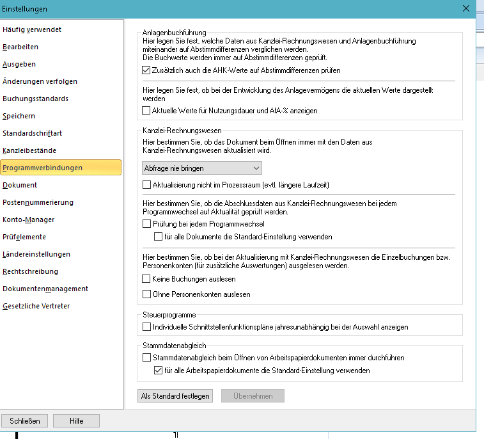Select Buchungsstandards in the sidebar
Image resolution: width=484 pixels, height=439 pixels.
click(36, 99)
